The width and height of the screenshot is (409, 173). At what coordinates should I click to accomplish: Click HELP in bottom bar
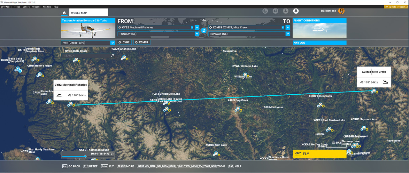coord(235,166)
